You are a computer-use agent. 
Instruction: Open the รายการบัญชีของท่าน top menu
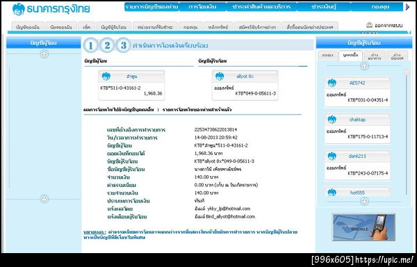[152, 7]
